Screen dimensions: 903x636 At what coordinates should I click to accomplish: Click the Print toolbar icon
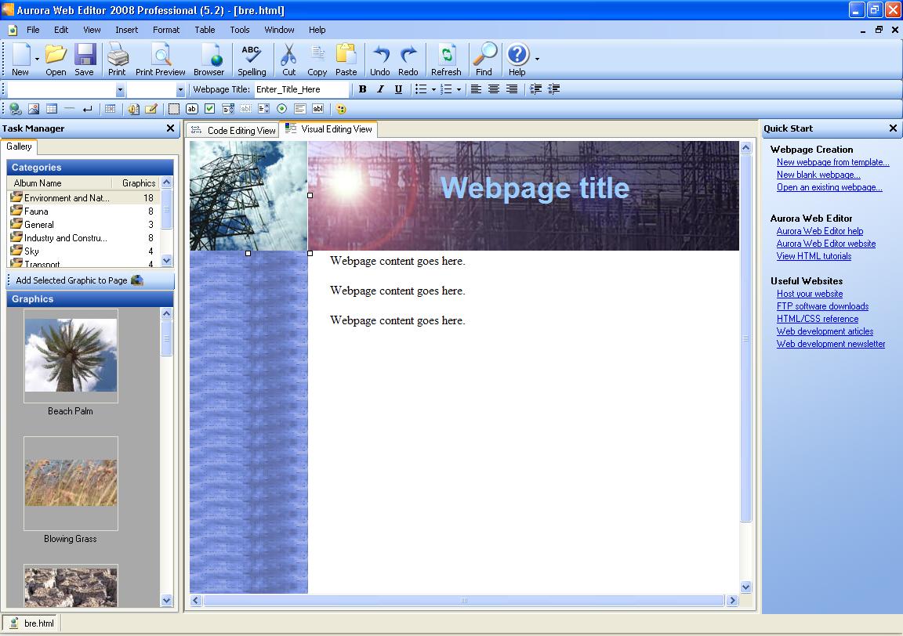click(117, 60)
